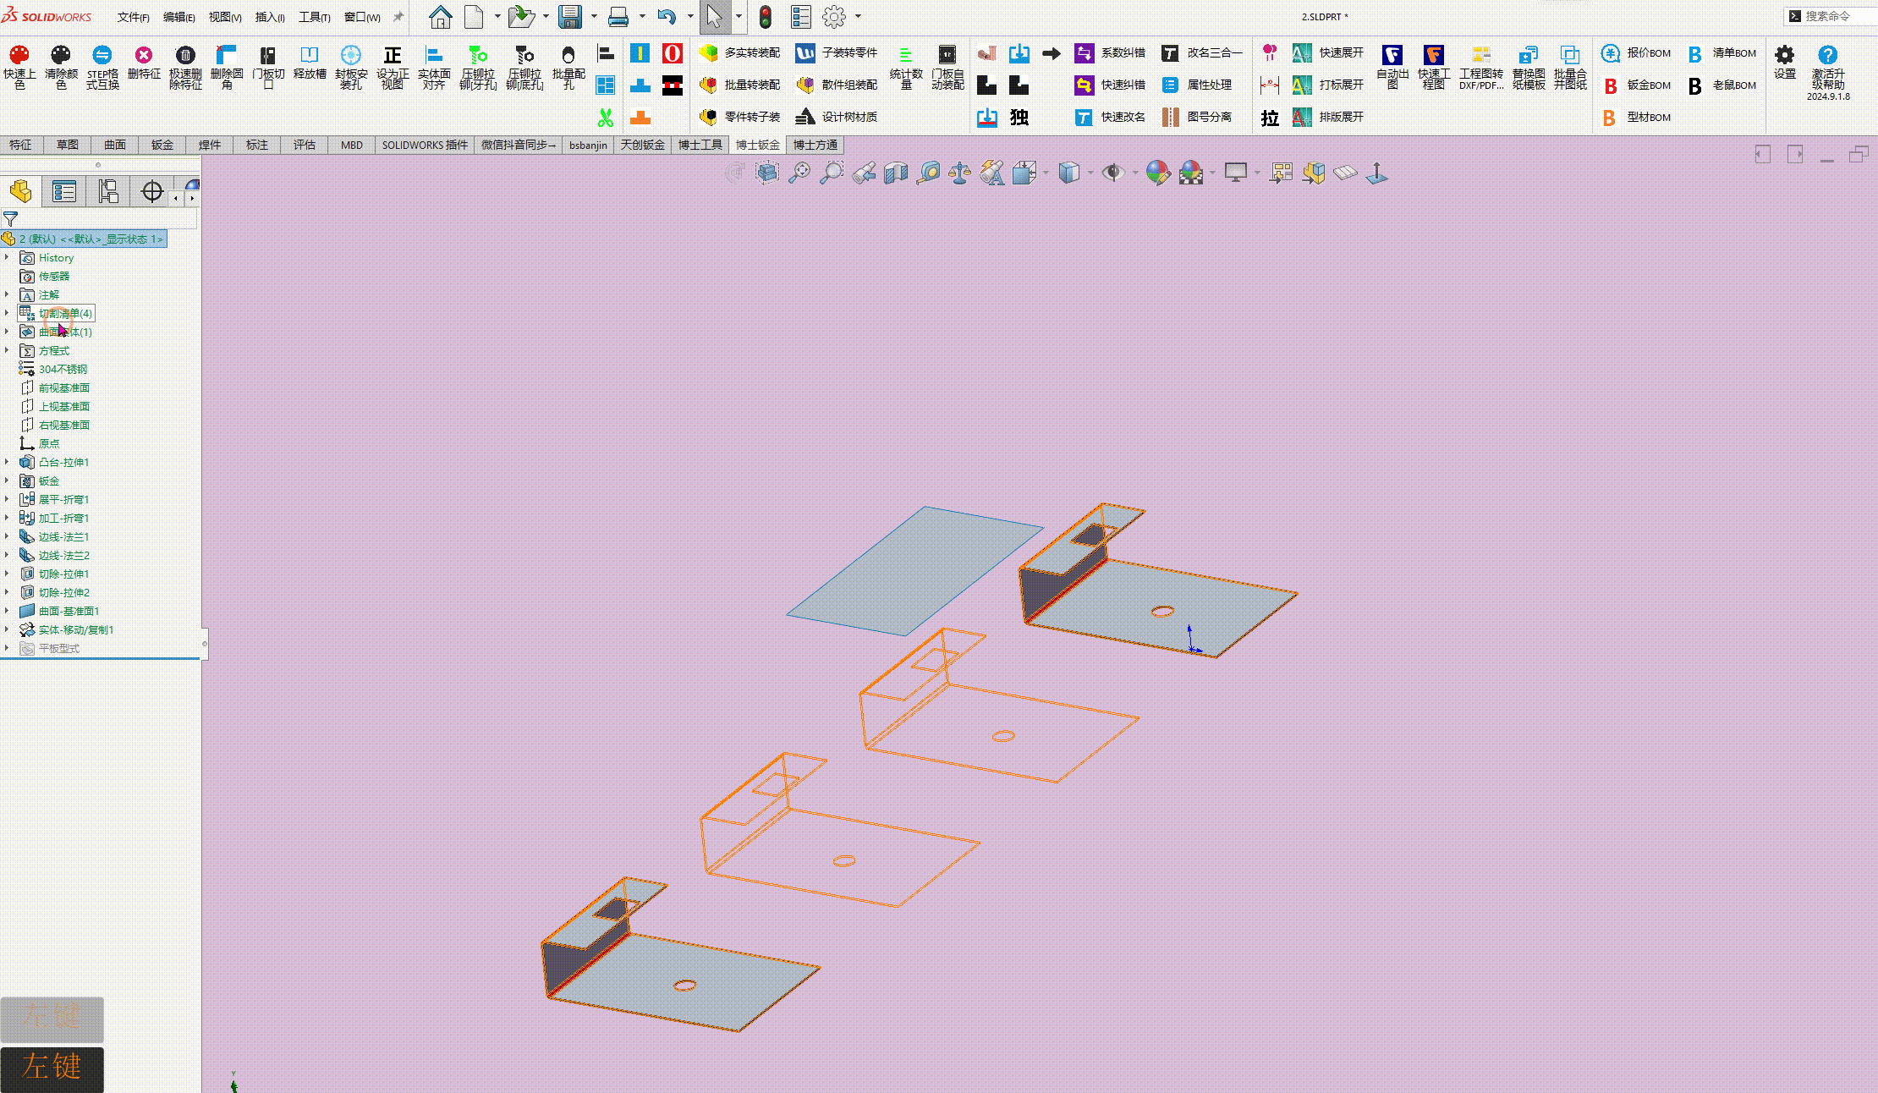Open the Options gear dropdown arrow
Viewport: 1878px width, 1093px height.
[858, 16]
